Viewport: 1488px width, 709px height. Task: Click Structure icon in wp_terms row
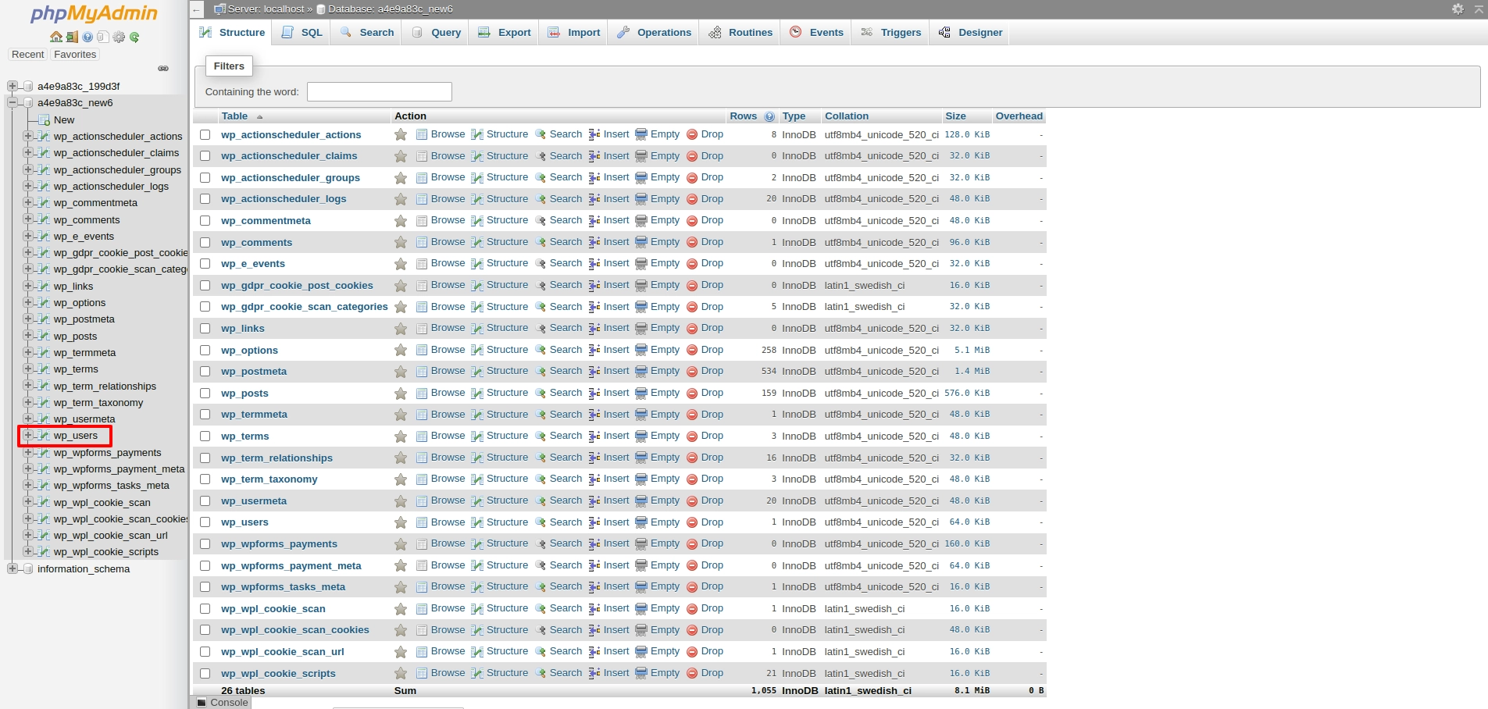pos(477,436)
